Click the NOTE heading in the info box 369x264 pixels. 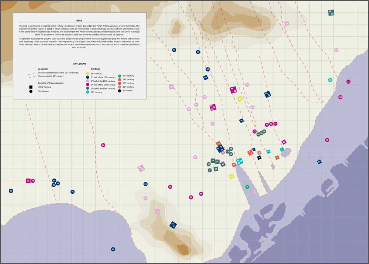(79, 21)
